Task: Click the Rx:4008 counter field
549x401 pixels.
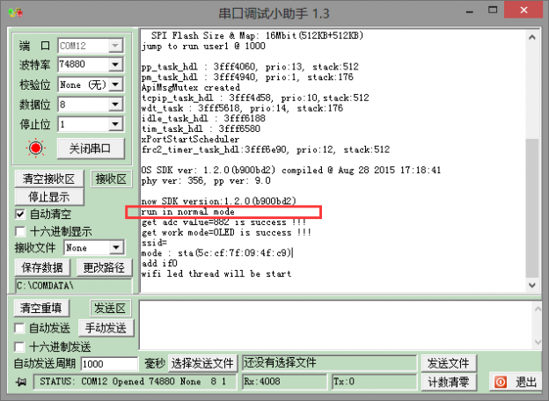Action: click(284, 382)
